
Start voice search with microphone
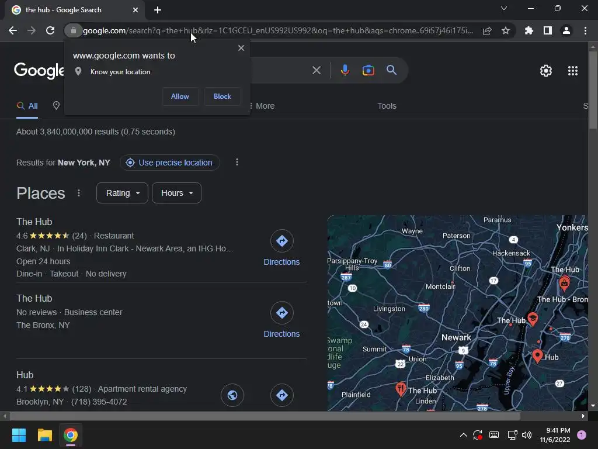coord(345,70)
